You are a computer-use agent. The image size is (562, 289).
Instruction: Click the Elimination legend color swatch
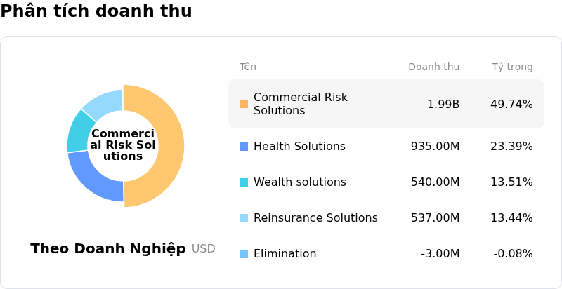point(244,254)
